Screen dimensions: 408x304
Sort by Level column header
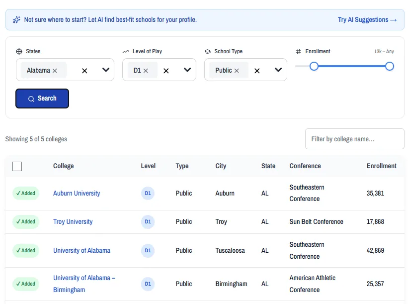148,166
